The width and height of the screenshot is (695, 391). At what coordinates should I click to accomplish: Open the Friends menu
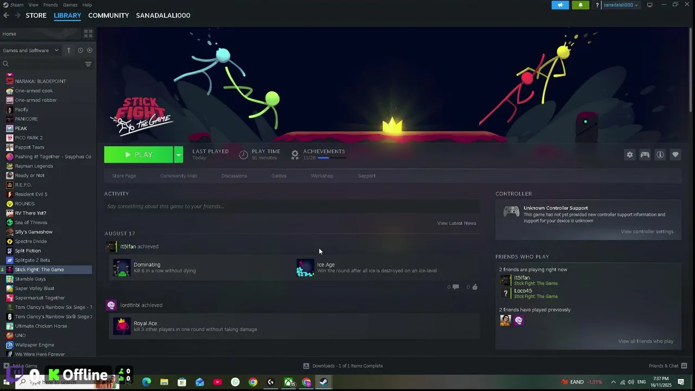coord(50,5)
